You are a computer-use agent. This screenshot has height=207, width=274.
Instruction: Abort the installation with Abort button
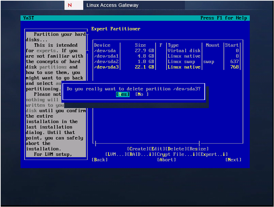167,160
